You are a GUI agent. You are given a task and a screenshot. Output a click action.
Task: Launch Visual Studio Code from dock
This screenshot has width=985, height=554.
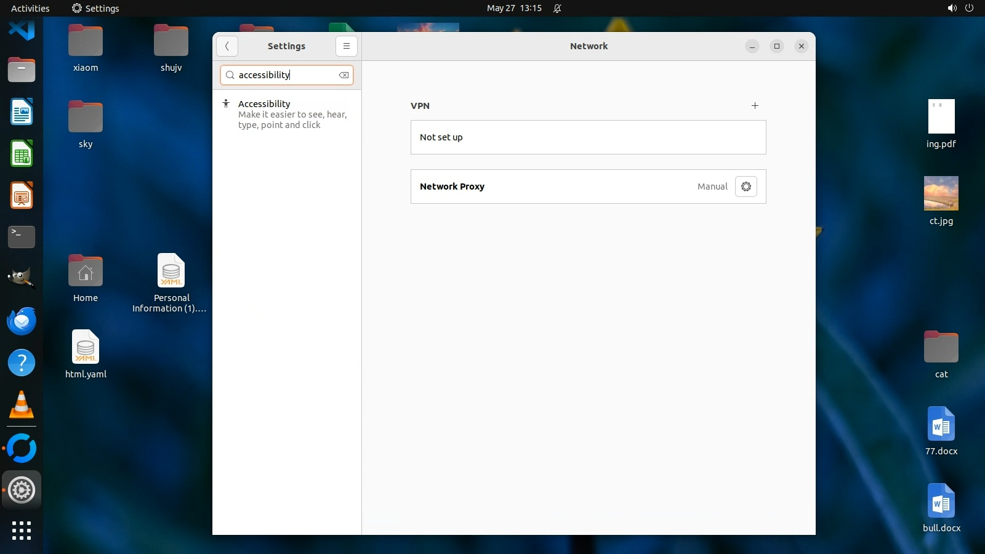22,30
